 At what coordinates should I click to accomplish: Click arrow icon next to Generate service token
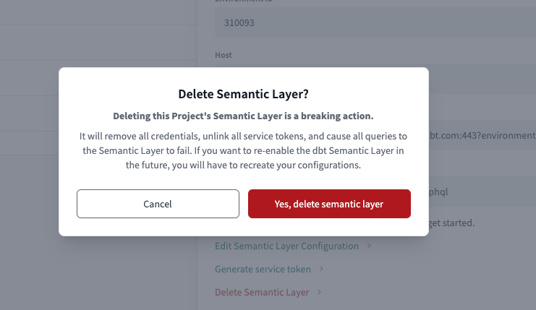[321, 269]
